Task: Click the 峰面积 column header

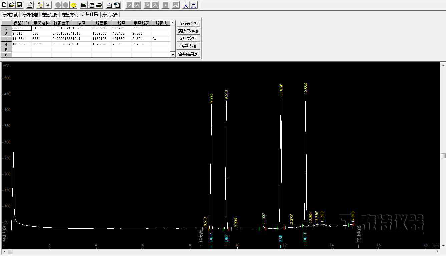Action: tap(102, 23)
